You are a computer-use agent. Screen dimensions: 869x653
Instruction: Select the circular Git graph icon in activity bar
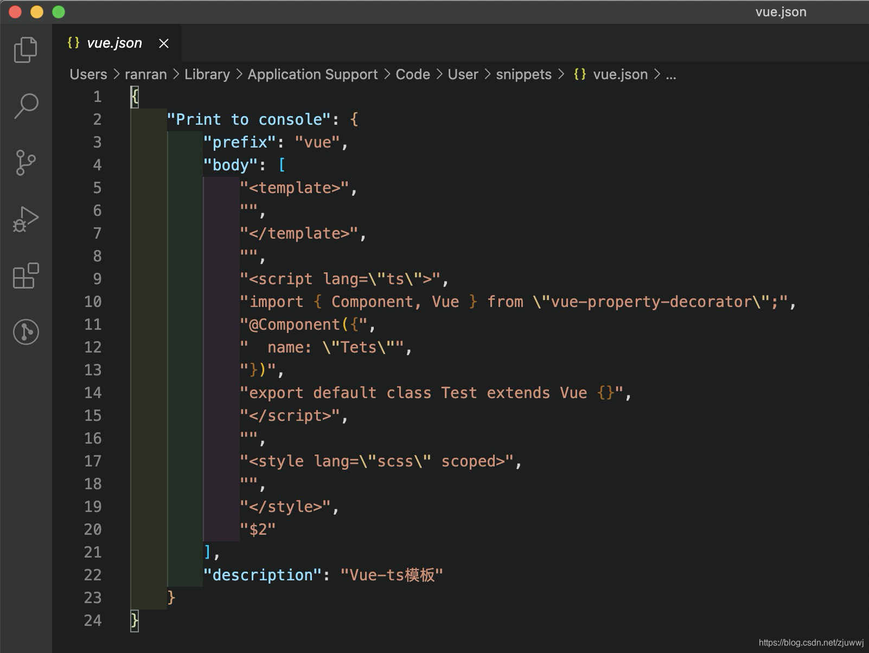point(25,332)
